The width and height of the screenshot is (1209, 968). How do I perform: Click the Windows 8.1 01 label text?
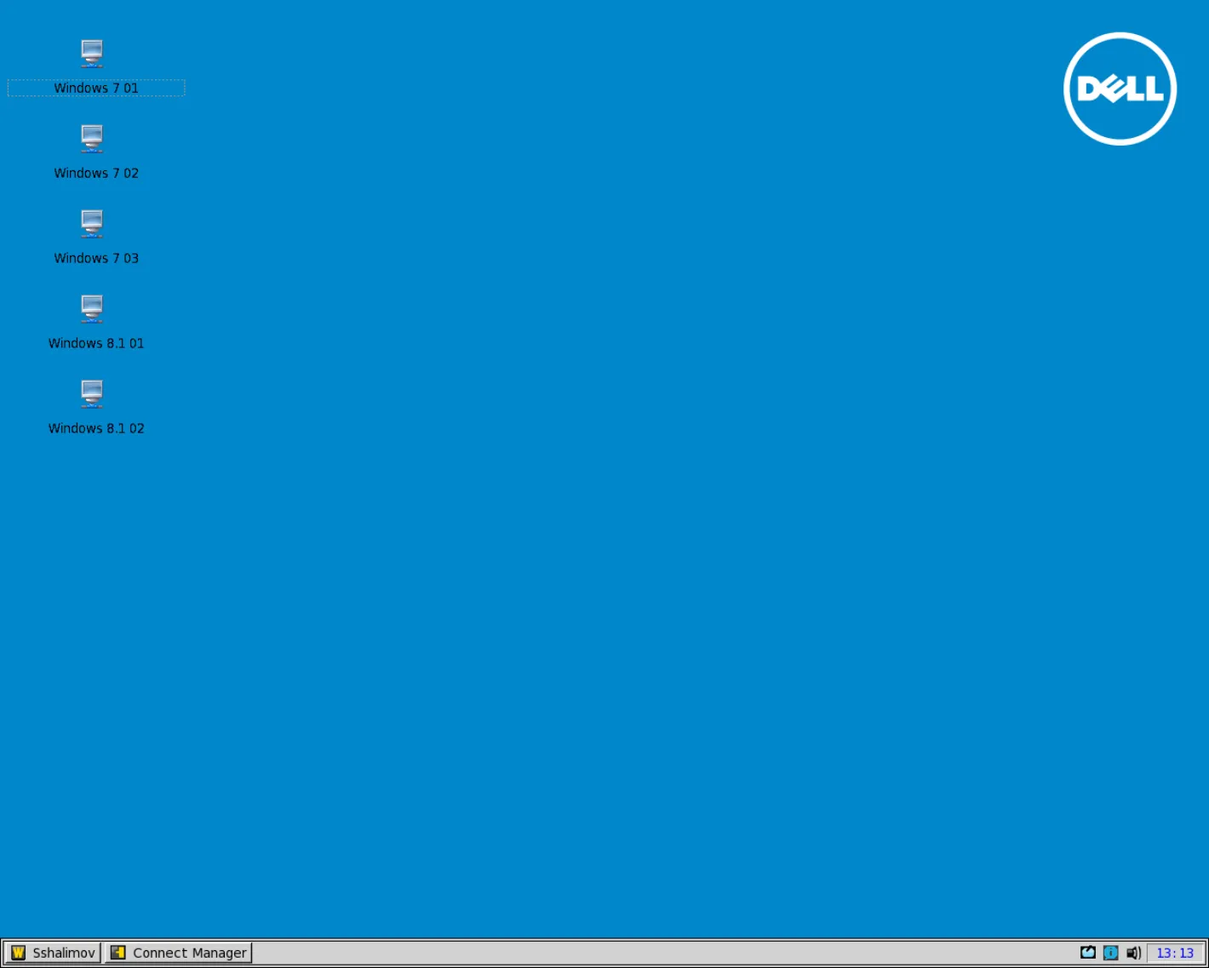tap(96, 343)
